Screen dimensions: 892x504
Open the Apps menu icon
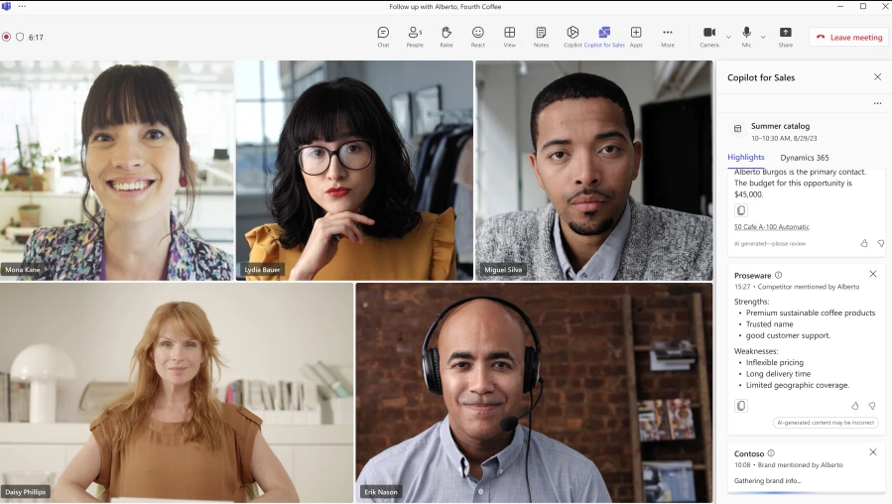point(636,36)
